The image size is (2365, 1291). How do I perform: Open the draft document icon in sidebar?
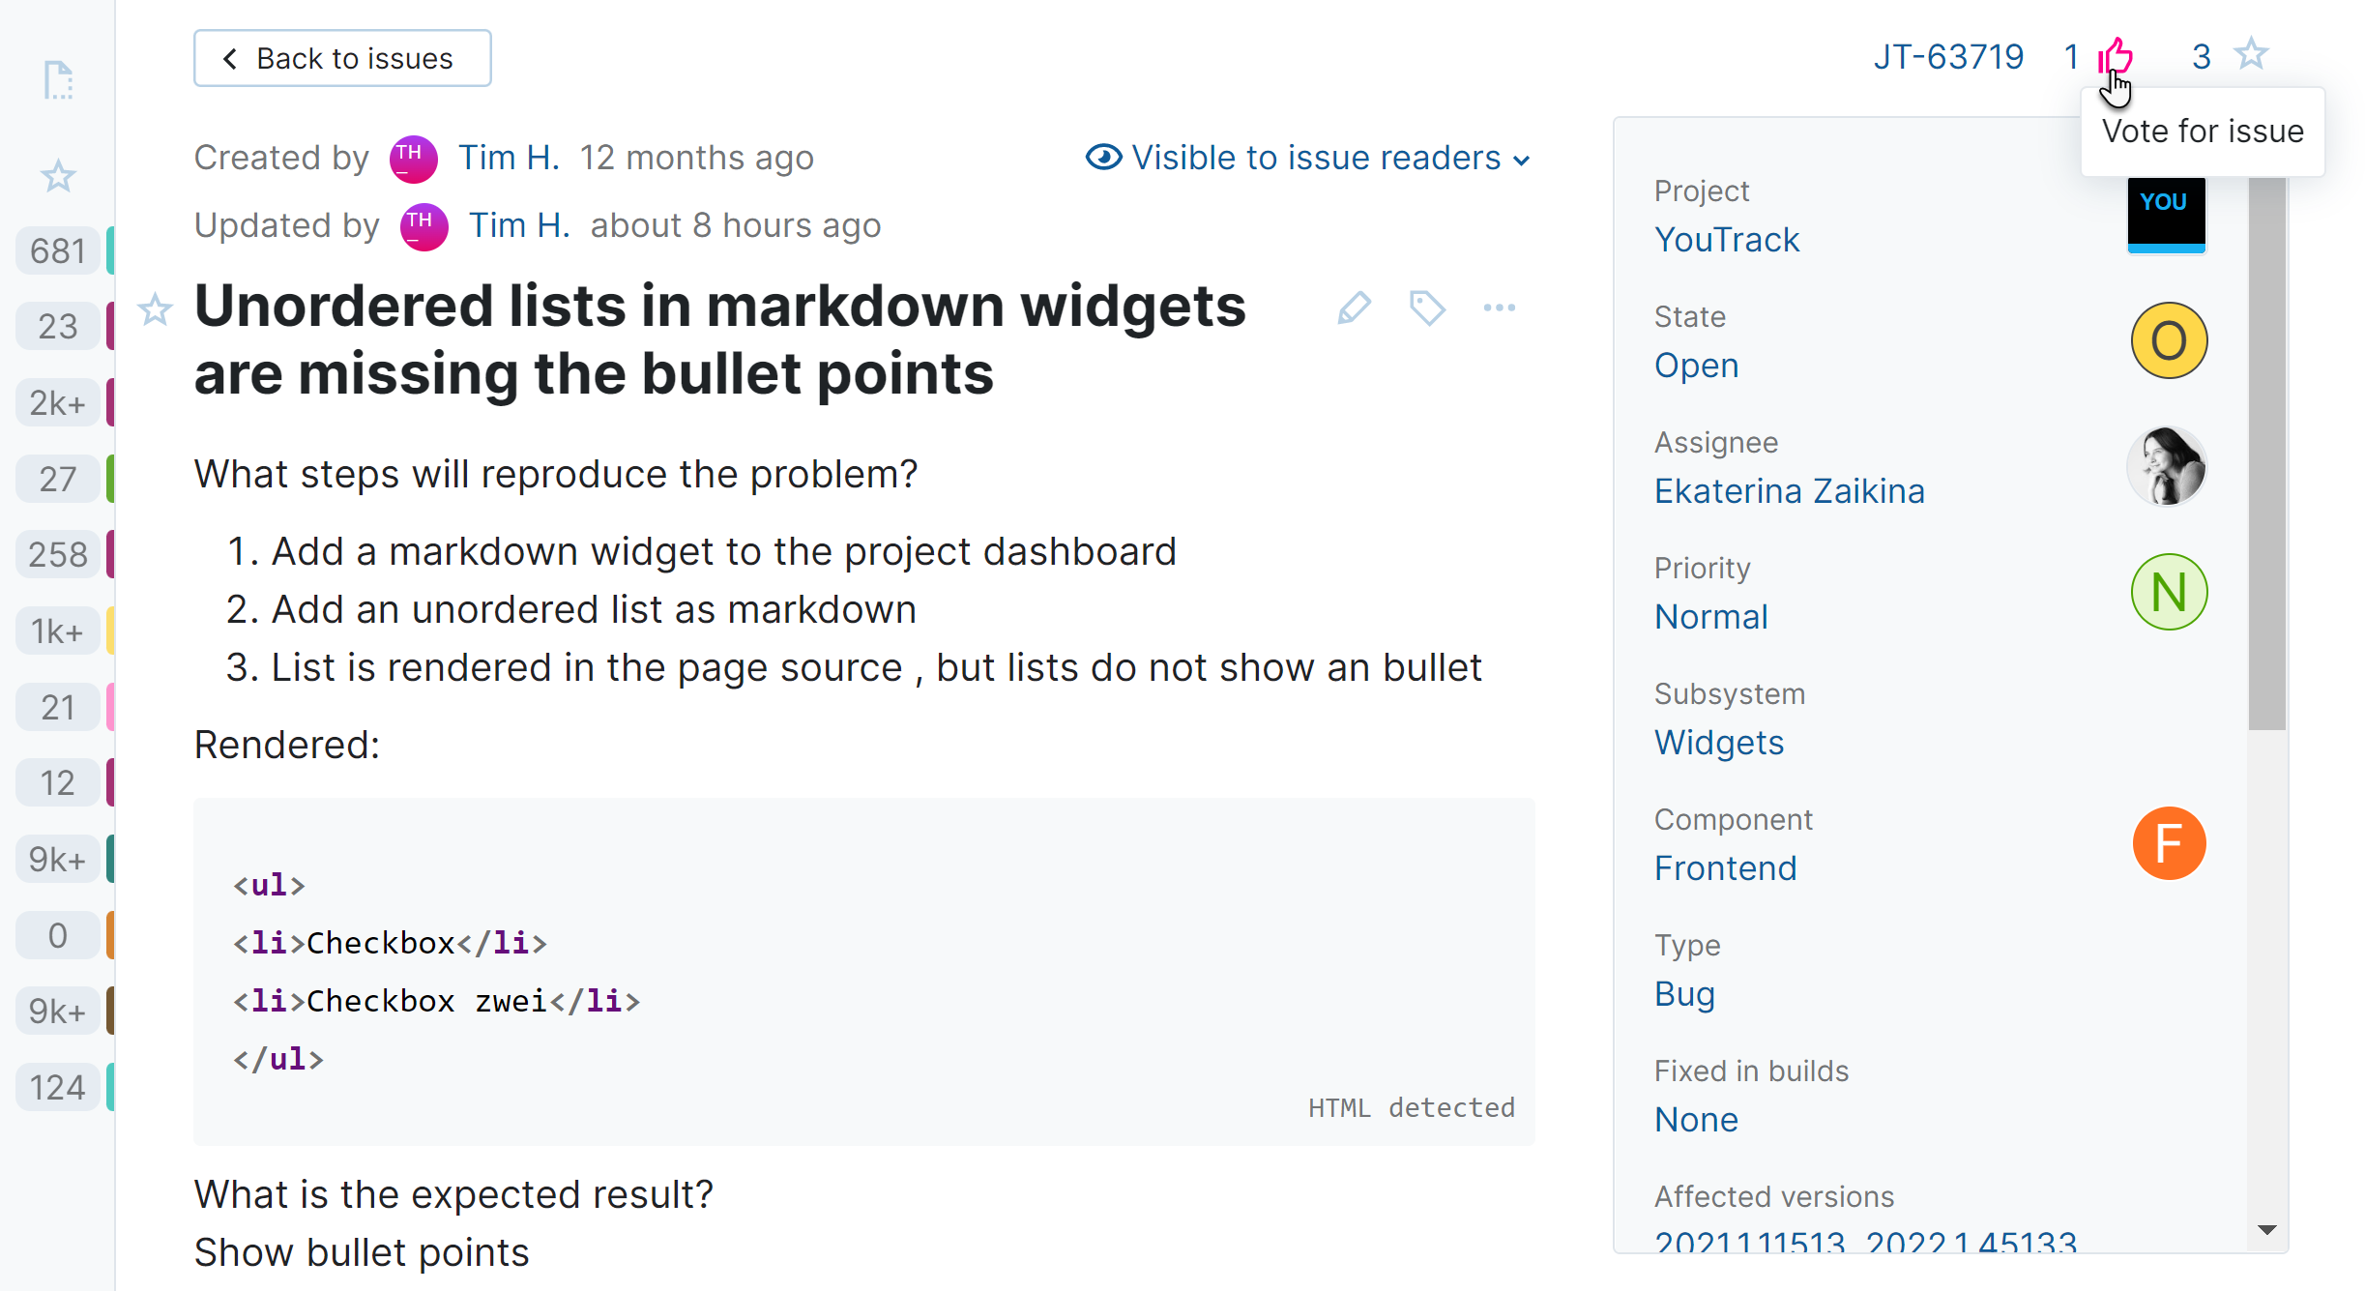58,80
